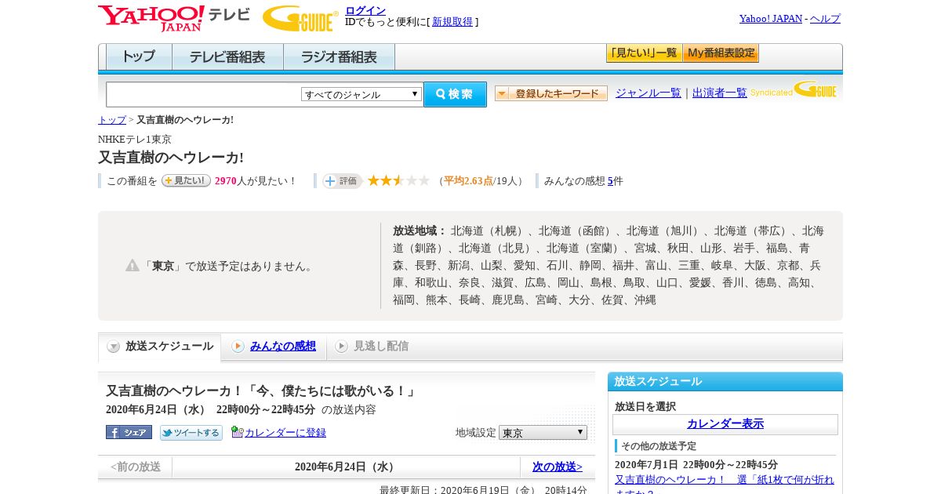
Task: Click the plus icon on 評価 button
Action: click(330, 181)
